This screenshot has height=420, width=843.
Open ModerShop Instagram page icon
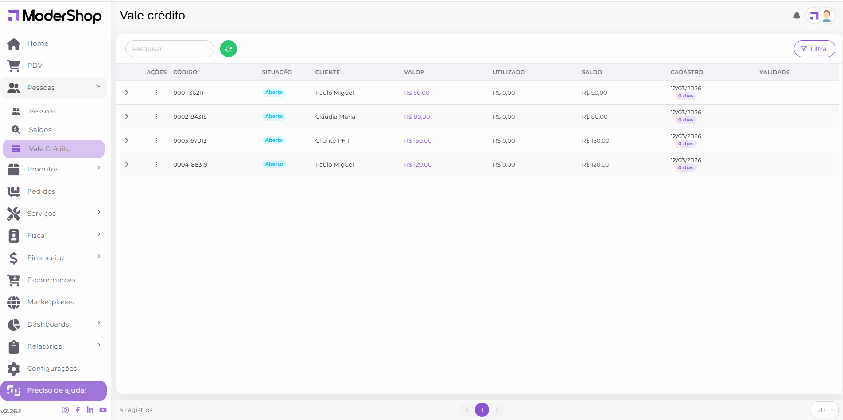coord(65,410)
